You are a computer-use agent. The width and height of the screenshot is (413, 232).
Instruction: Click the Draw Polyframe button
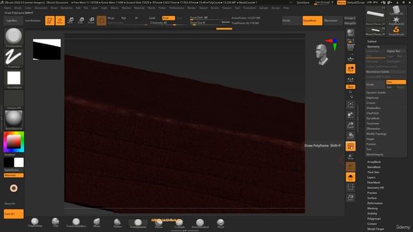coord(350,146)
